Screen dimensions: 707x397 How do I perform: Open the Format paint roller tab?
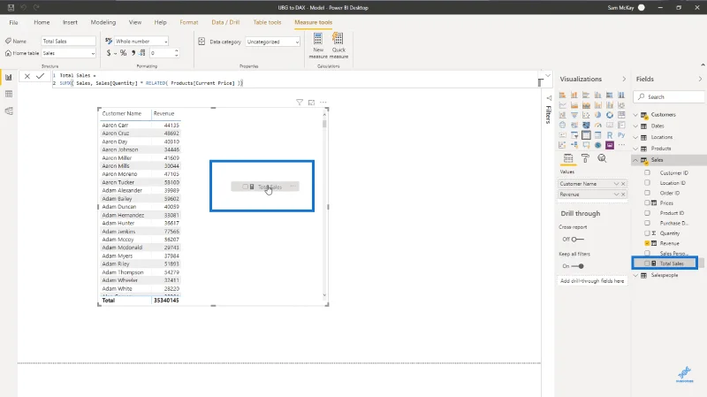[x=585, y=158]
